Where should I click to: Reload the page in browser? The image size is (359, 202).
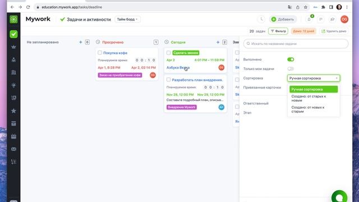click(28, 7)
